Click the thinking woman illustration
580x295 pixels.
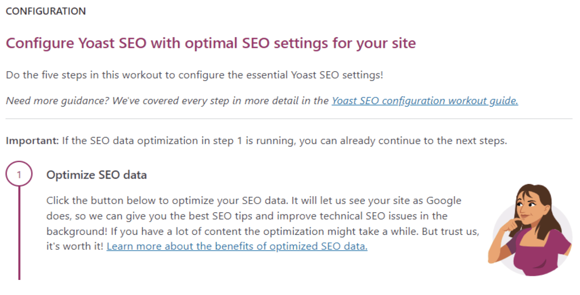tap(530, 230)
